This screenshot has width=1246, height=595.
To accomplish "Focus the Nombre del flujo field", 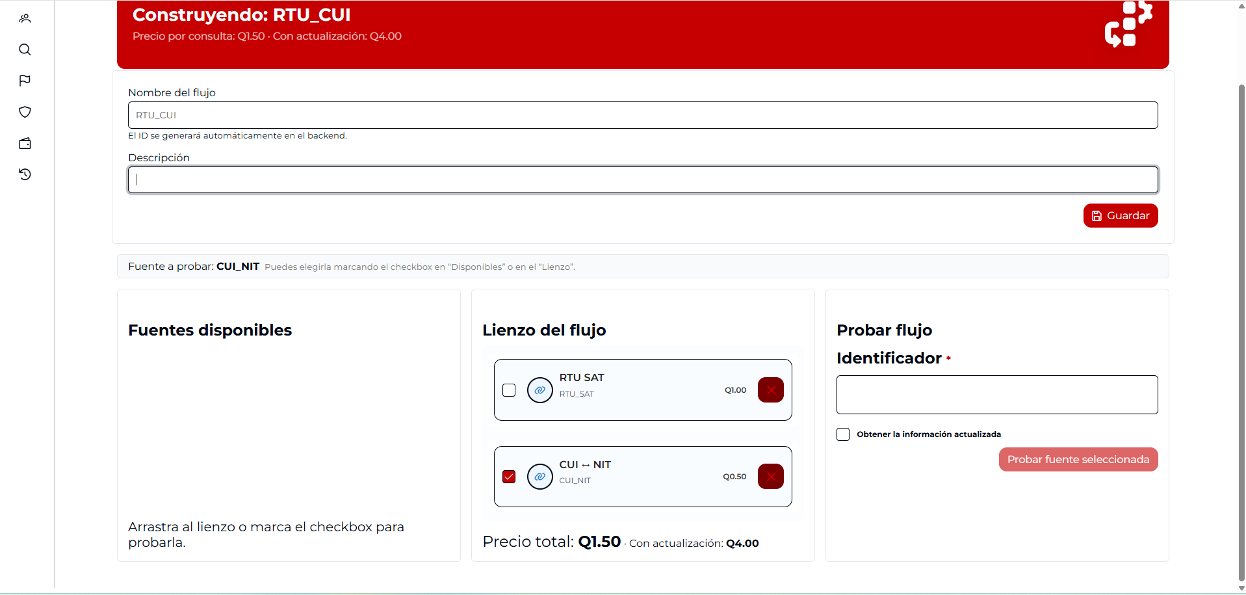I will (642, 115).
